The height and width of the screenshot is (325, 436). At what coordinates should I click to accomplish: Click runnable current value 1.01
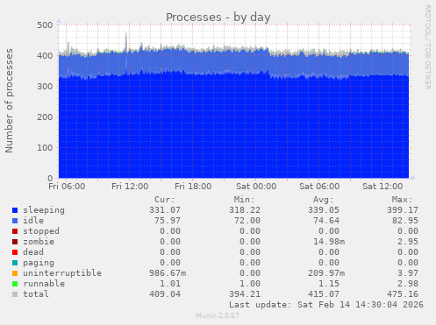pos(170,284)
